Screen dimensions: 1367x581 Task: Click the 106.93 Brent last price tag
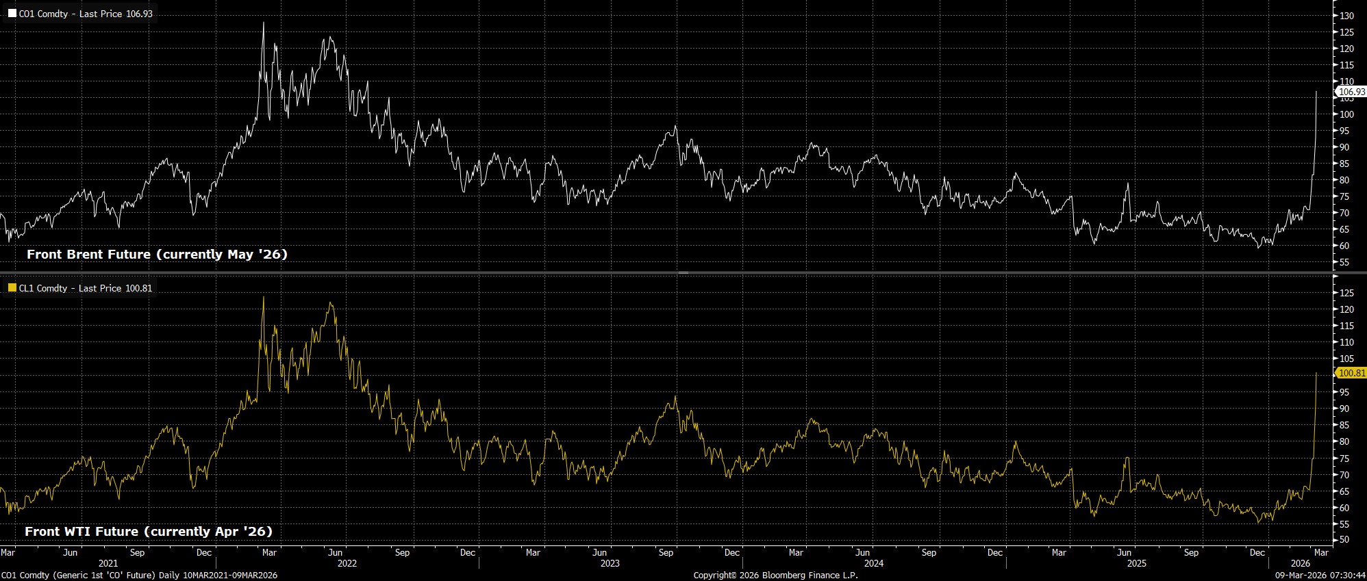1351,92
